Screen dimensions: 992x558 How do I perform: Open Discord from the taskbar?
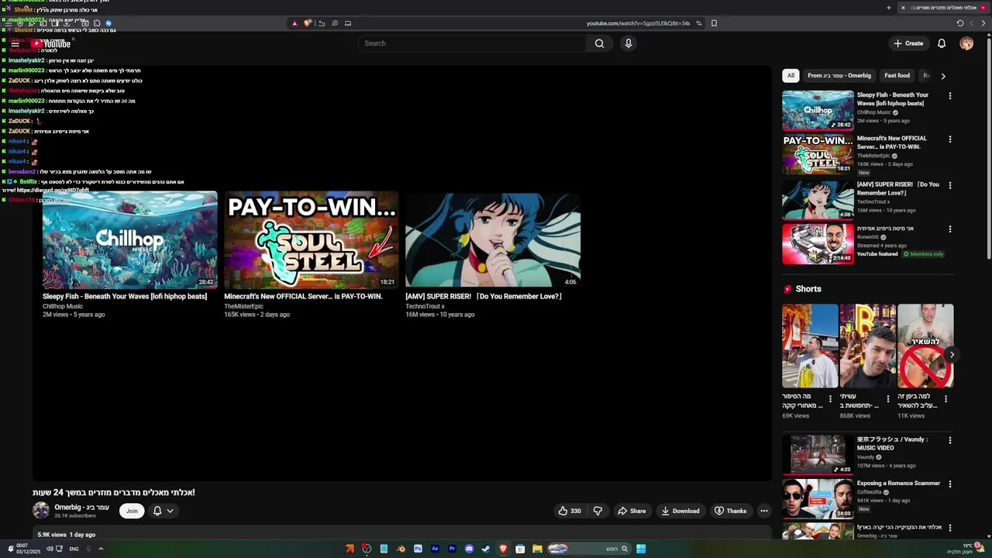coord(469,549)
